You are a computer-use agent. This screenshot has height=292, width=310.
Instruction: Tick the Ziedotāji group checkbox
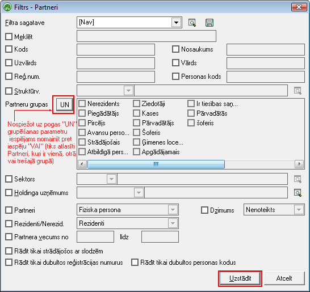pos(136,104)
